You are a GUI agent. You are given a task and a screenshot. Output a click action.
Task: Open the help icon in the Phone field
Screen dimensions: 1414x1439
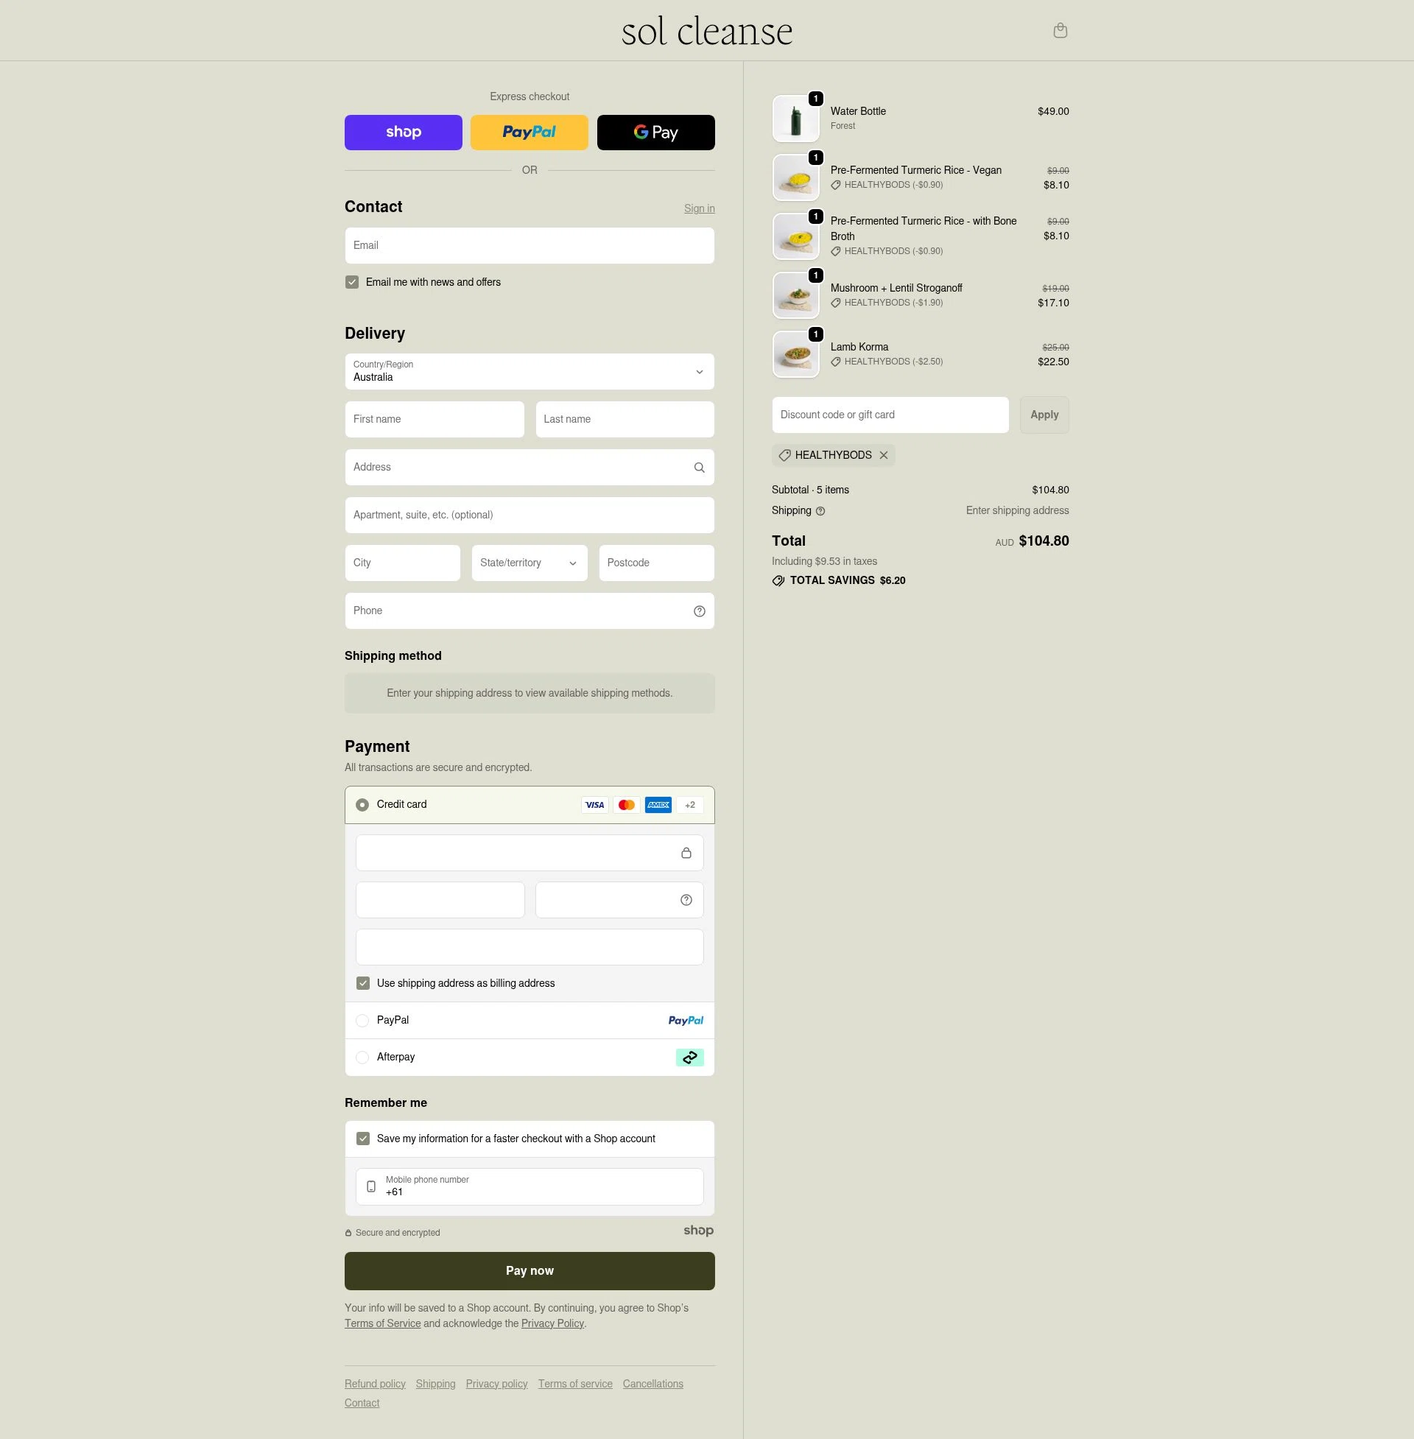699,611
